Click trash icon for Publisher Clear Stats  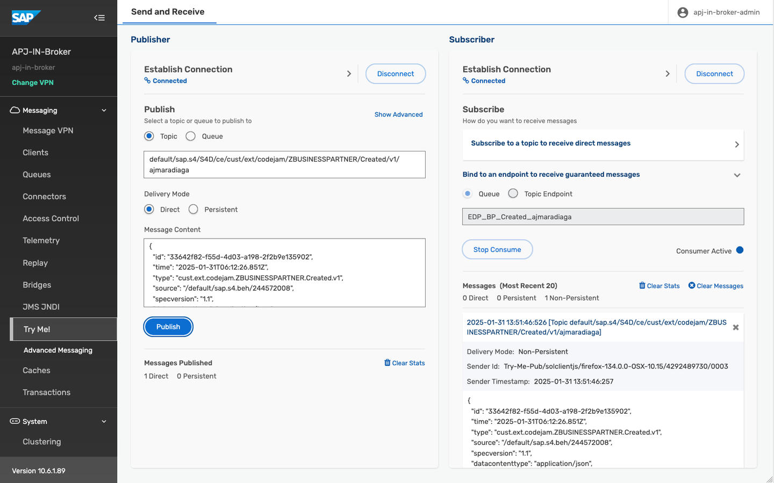coord(388,363)
